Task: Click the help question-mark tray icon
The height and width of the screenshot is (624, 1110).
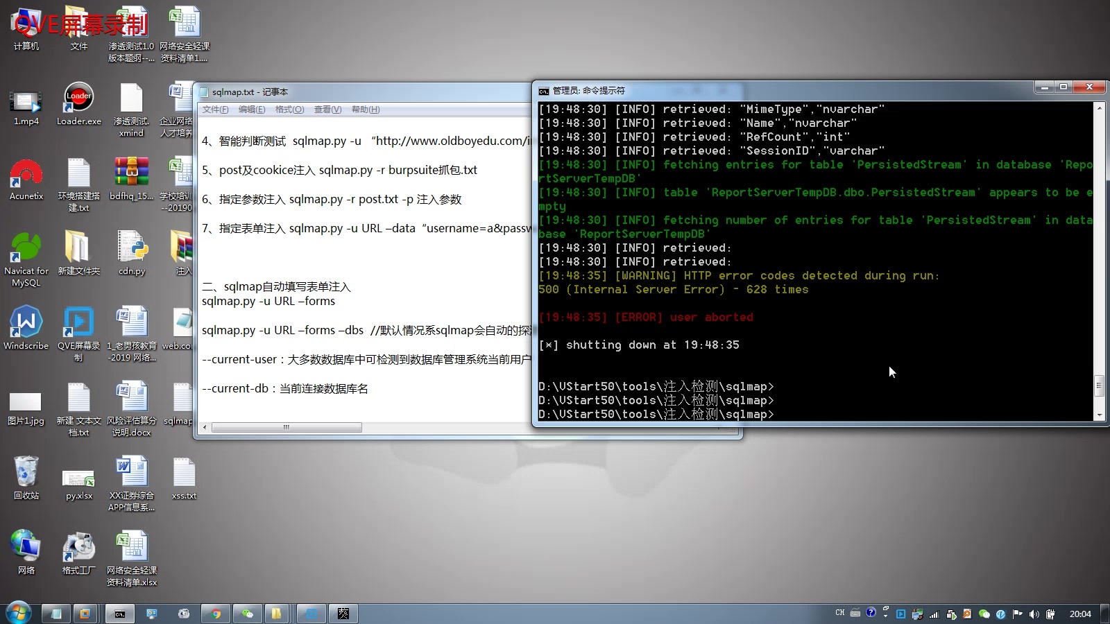Action: [871, 612]
